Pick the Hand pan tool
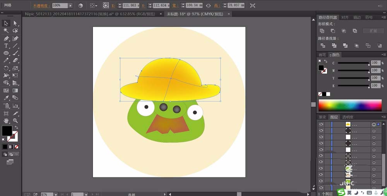 (6, 121)
